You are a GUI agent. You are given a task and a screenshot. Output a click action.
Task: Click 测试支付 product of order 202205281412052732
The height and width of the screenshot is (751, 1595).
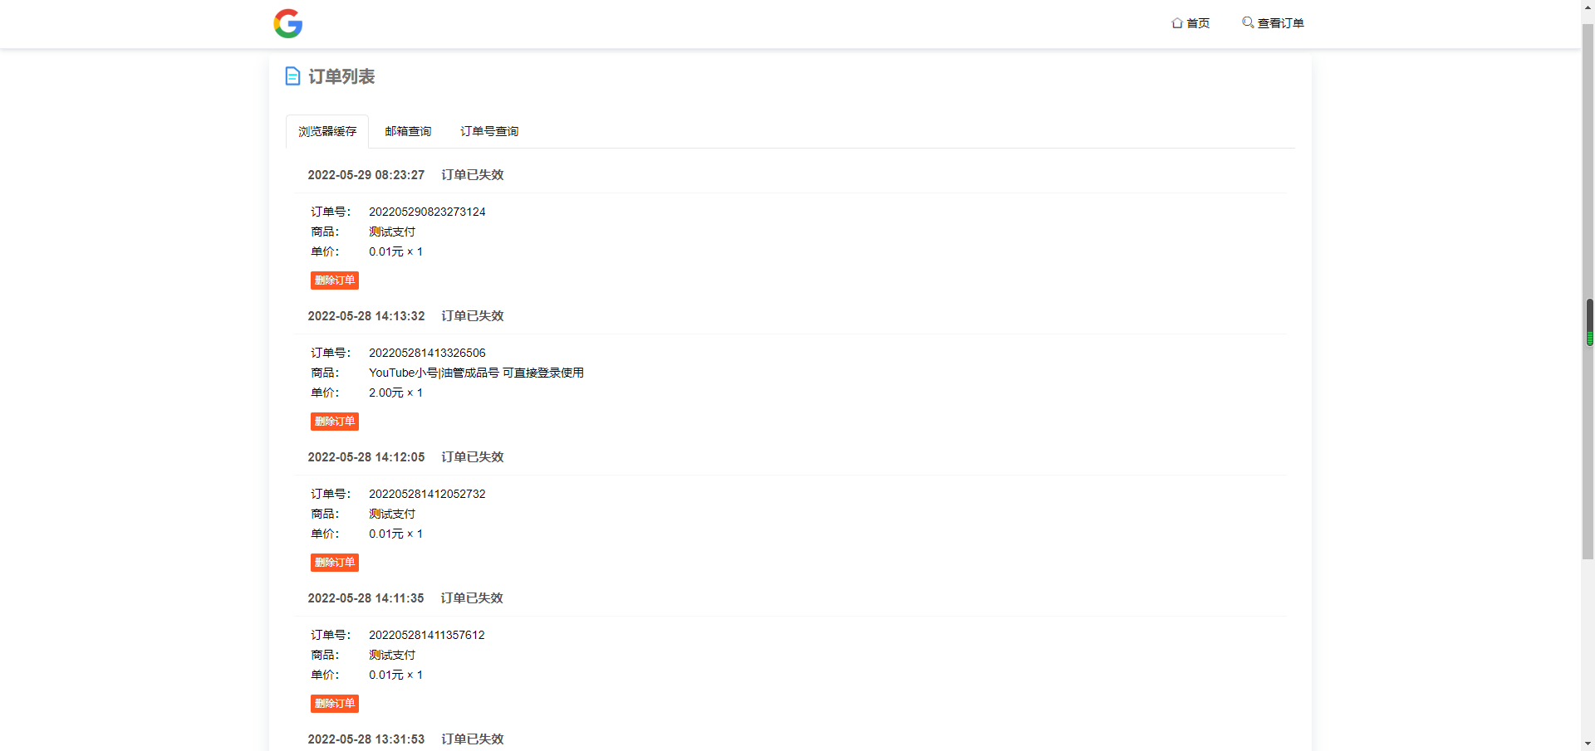392,514
